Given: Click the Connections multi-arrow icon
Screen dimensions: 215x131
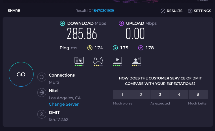Looking at the screenshot, I should click(42, 77).
